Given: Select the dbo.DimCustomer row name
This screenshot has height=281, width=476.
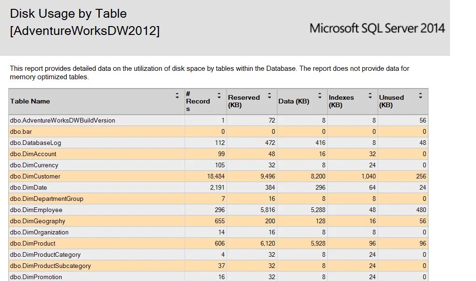Looking at the screenshot, I should tap(35, 176).
